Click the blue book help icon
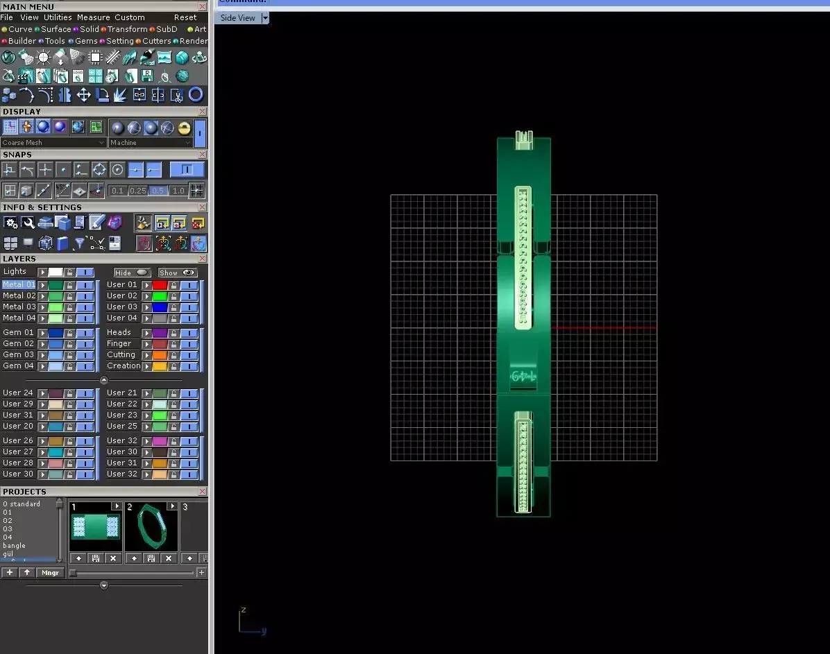This screenshot has width=830, height=654. point(62,243)
